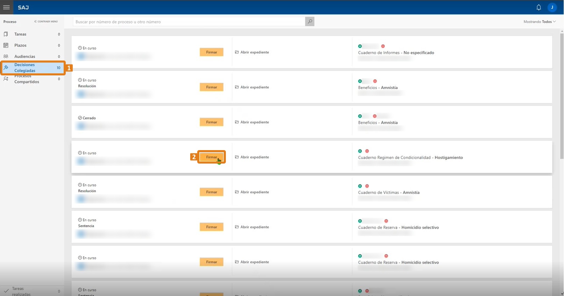Click green plus on Hostigamiento row
Viewport: 564px width, 296px height.
pos(360,151)
